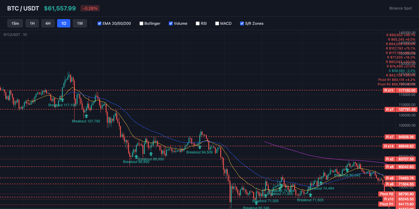
Task: Click the 'R x11' resistance tag
Action: coord(389,90)
